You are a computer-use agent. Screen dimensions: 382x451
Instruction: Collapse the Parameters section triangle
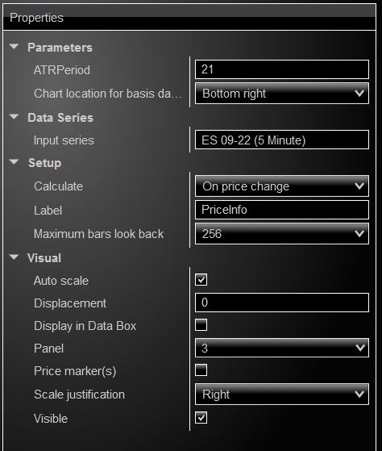[x=14, y=46]
